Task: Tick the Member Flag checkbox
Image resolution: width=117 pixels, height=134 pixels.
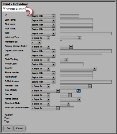Action: tap(61, 42)
